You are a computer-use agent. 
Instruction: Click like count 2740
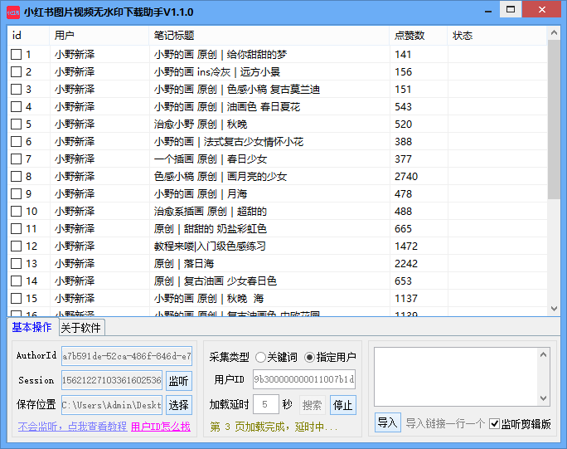(x=406, y=176)
